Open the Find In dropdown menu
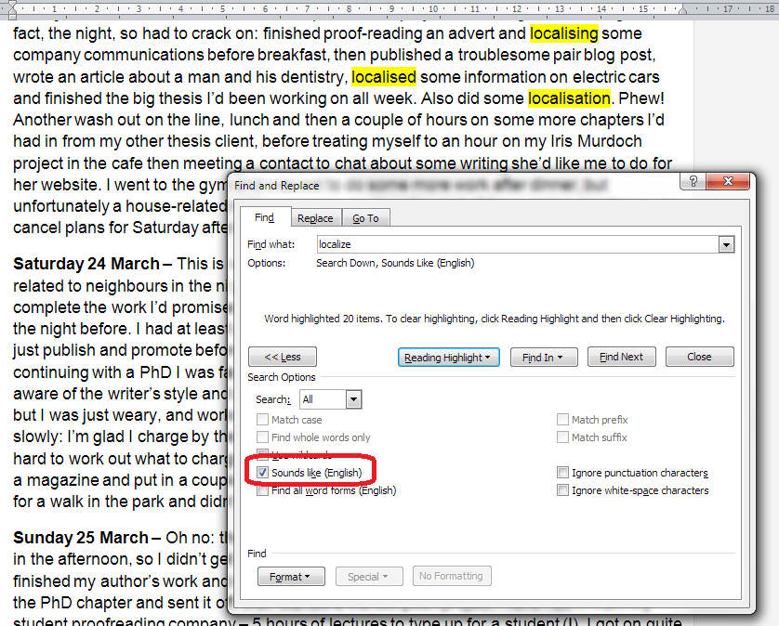Image resolution: width=779 pixels, height=626 pixels. [543, 357]
